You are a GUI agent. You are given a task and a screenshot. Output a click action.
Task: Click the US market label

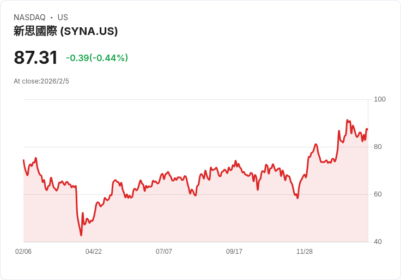coord(63,17)
